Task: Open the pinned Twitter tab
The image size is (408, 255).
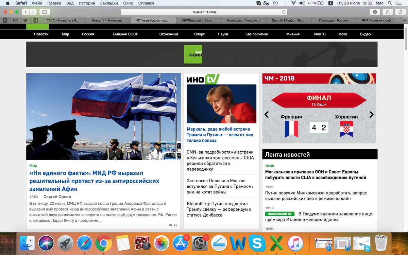Action: pos(25,20)
